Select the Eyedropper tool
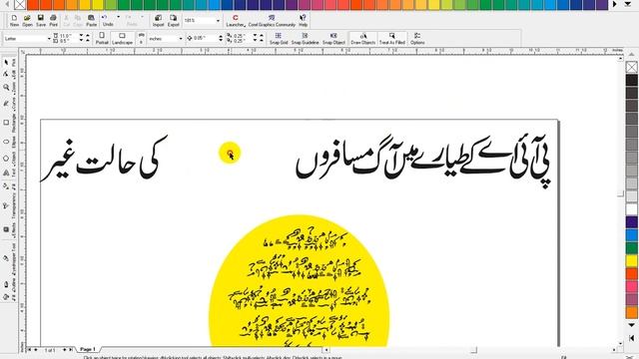Viewport: 639px width, 359px height. pyautogui.click(x=6, y=258)
